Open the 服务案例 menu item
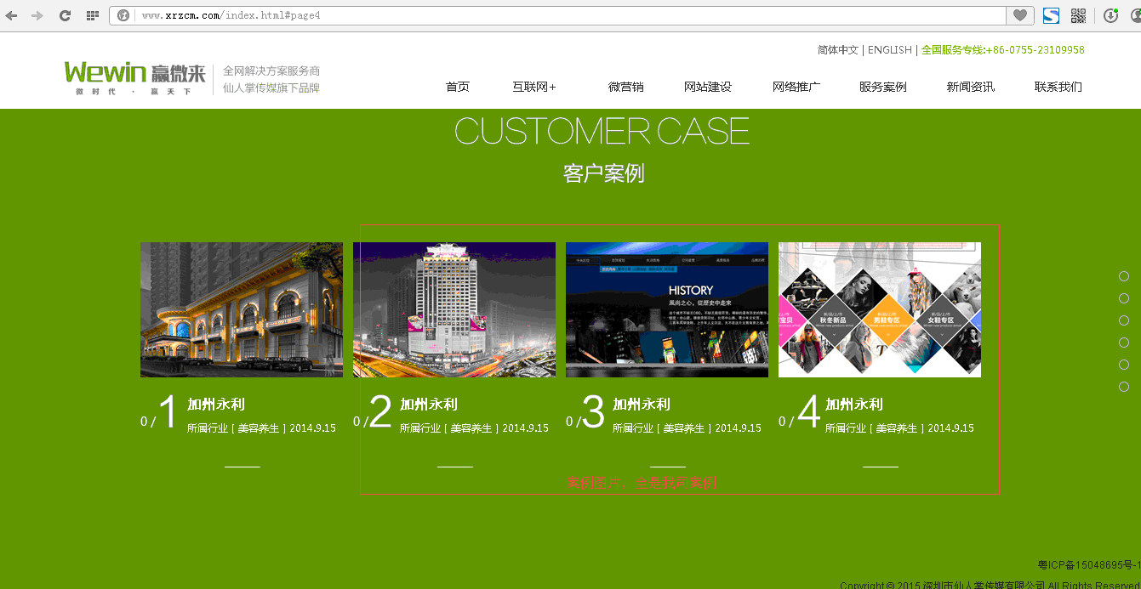Viewport: 1141px width, 589px height. (882, 87)
